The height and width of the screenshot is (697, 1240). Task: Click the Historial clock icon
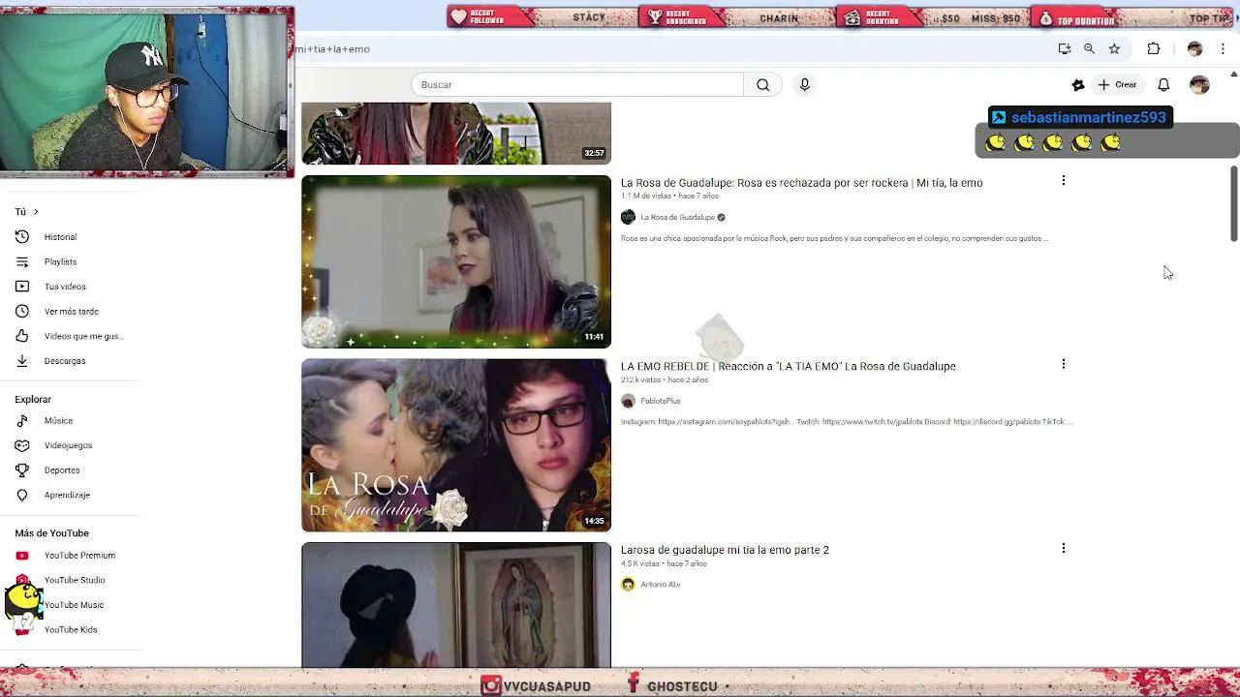(x=22, y=237)
